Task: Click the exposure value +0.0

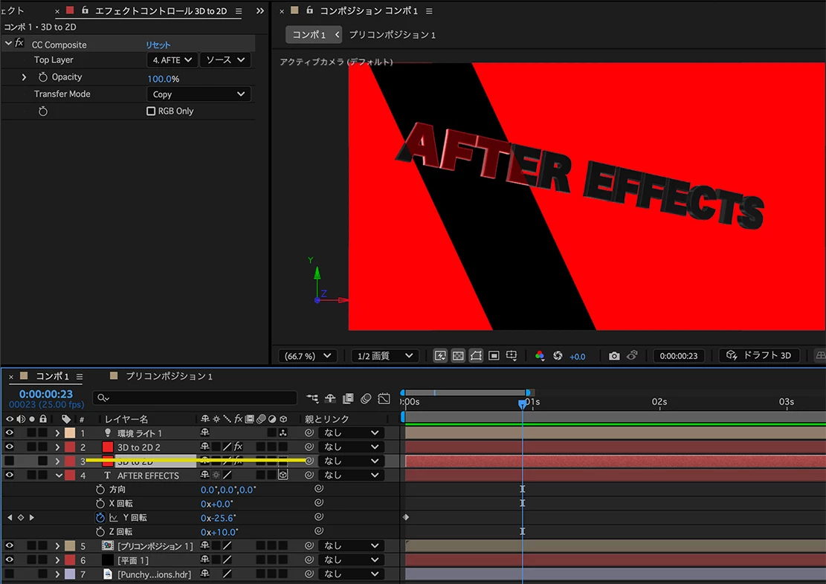Action: (578, 357)
